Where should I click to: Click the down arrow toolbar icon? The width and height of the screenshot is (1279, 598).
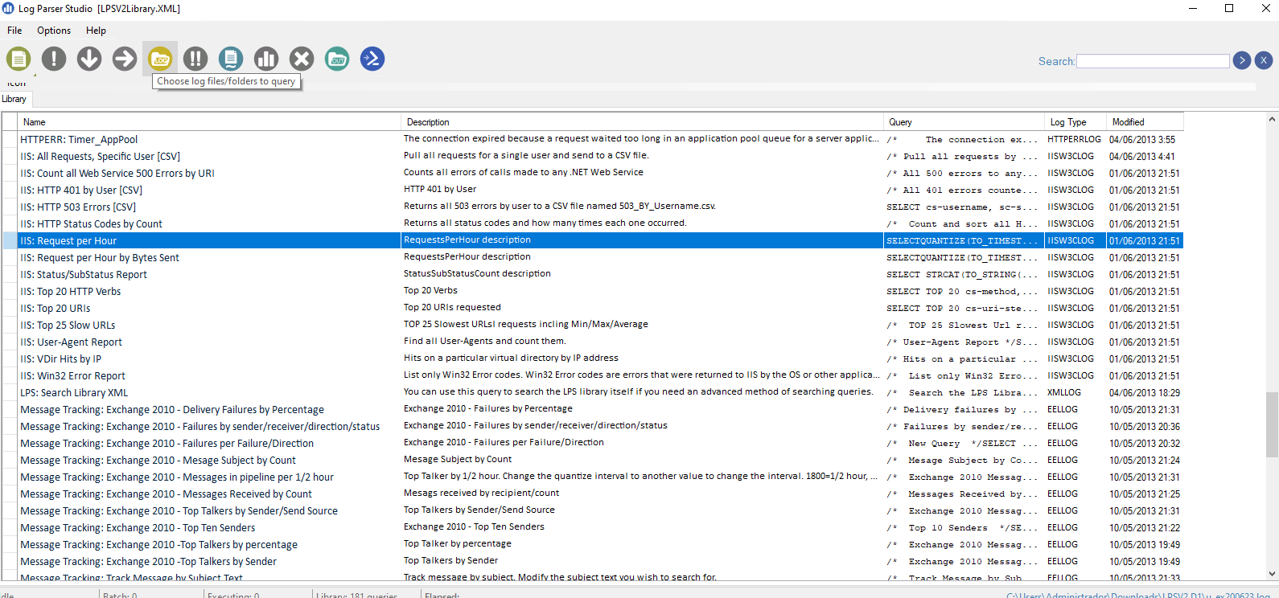(x=89, y=59)
